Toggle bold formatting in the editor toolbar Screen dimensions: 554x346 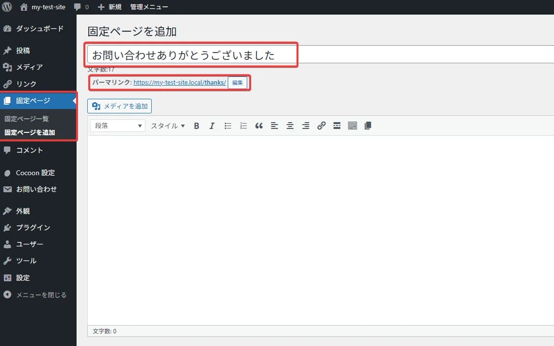197,126
